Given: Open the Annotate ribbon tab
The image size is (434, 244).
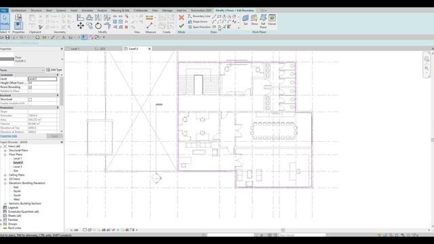Looking at the screenshot, I should (x=87, y=10).
